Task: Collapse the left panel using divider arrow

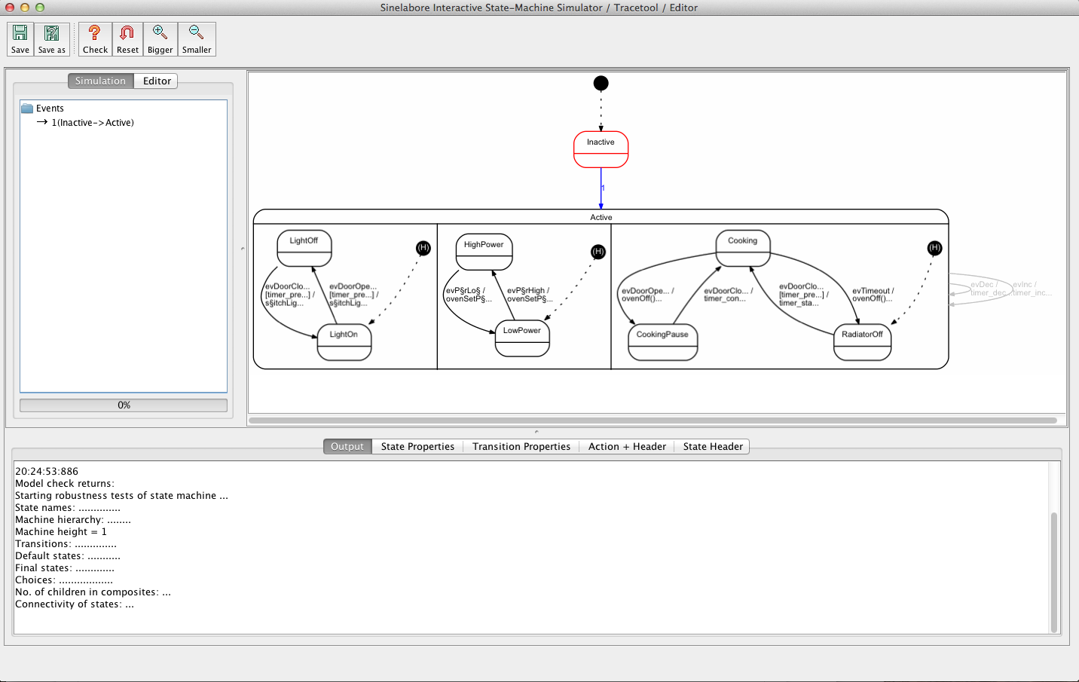Action: click(x=243, y=249)
